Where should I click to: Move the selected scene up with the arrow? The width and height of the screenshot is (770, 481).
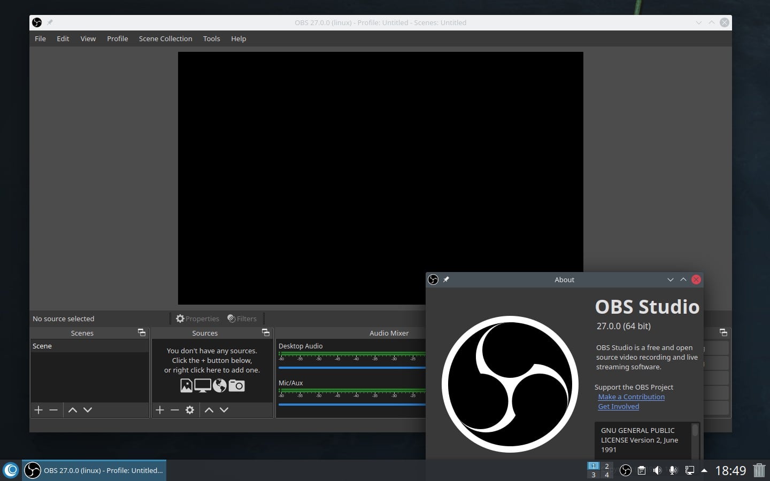[73, 410]
